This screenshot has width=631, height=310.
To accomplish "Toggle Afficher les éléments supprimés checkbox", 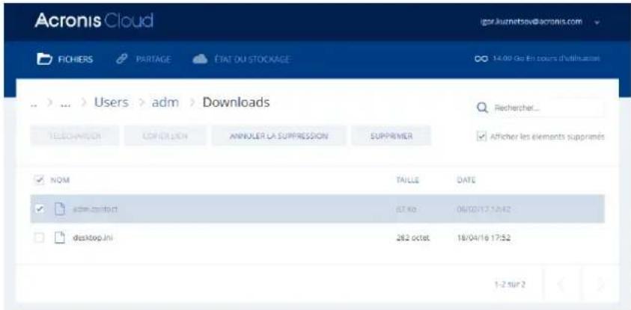I will tap(481, 137).
